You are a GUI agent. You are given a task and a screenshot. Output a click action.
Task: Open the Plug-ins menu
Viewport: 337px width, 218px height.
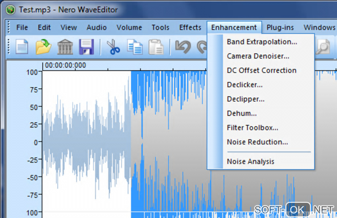pyautogui.click(x=280, y=27)
